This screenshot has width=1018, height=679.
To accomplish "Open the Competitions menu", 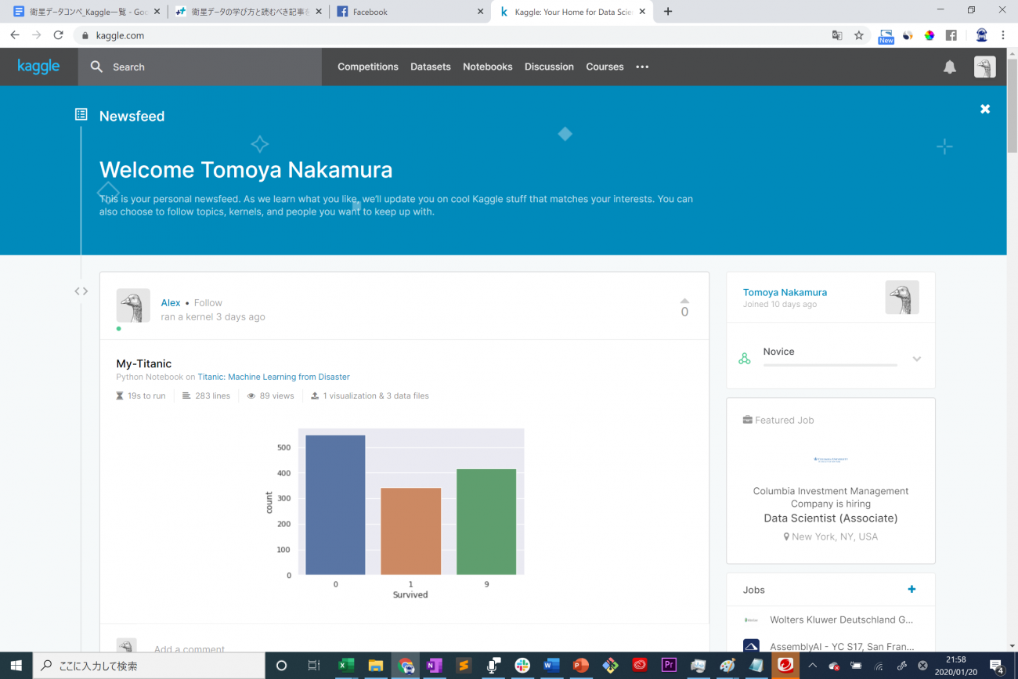I will [368, 67].
